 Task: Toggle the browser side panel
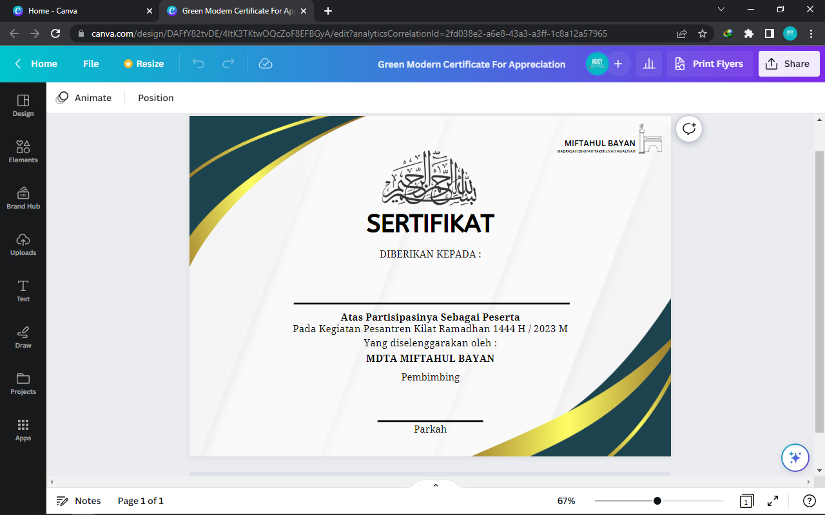pyautogui.click(x=769, y=33)
